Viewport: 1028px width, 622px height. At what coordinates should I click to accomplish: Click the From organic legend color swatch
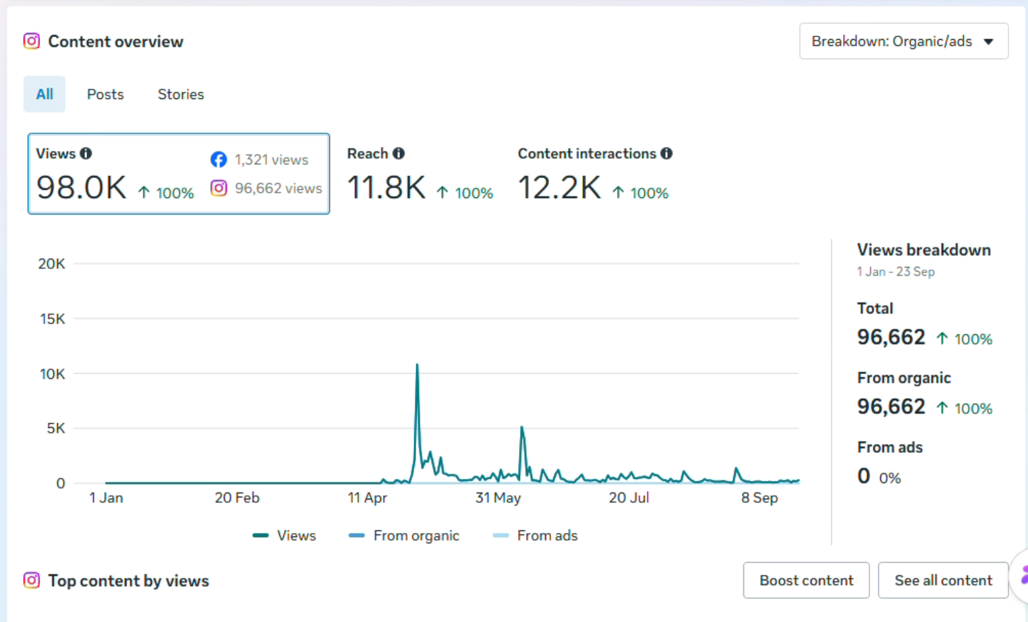(x=356, y=536)
